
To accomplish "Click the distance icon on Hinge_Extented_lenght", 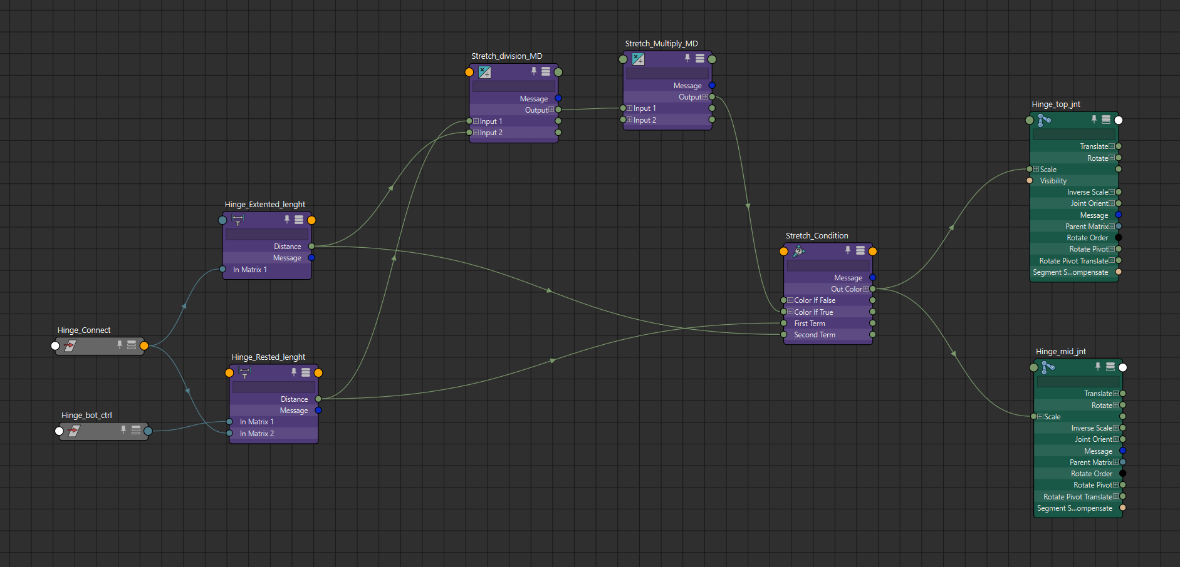I will click(238, 220).
